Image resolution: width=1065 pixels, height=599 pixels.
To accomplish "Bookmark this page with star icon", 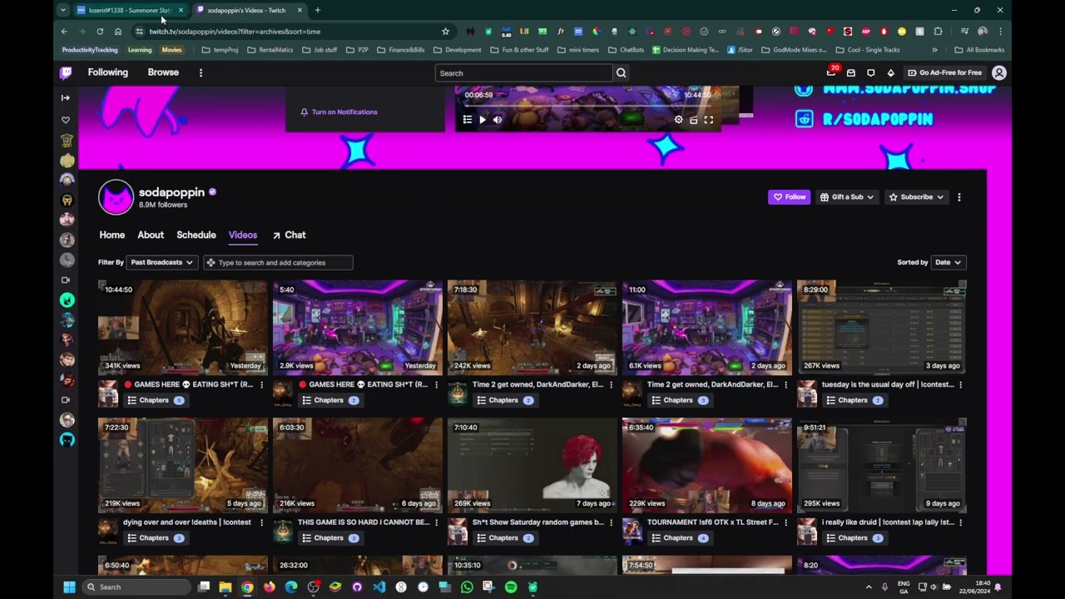I will (x=445, y=32).
